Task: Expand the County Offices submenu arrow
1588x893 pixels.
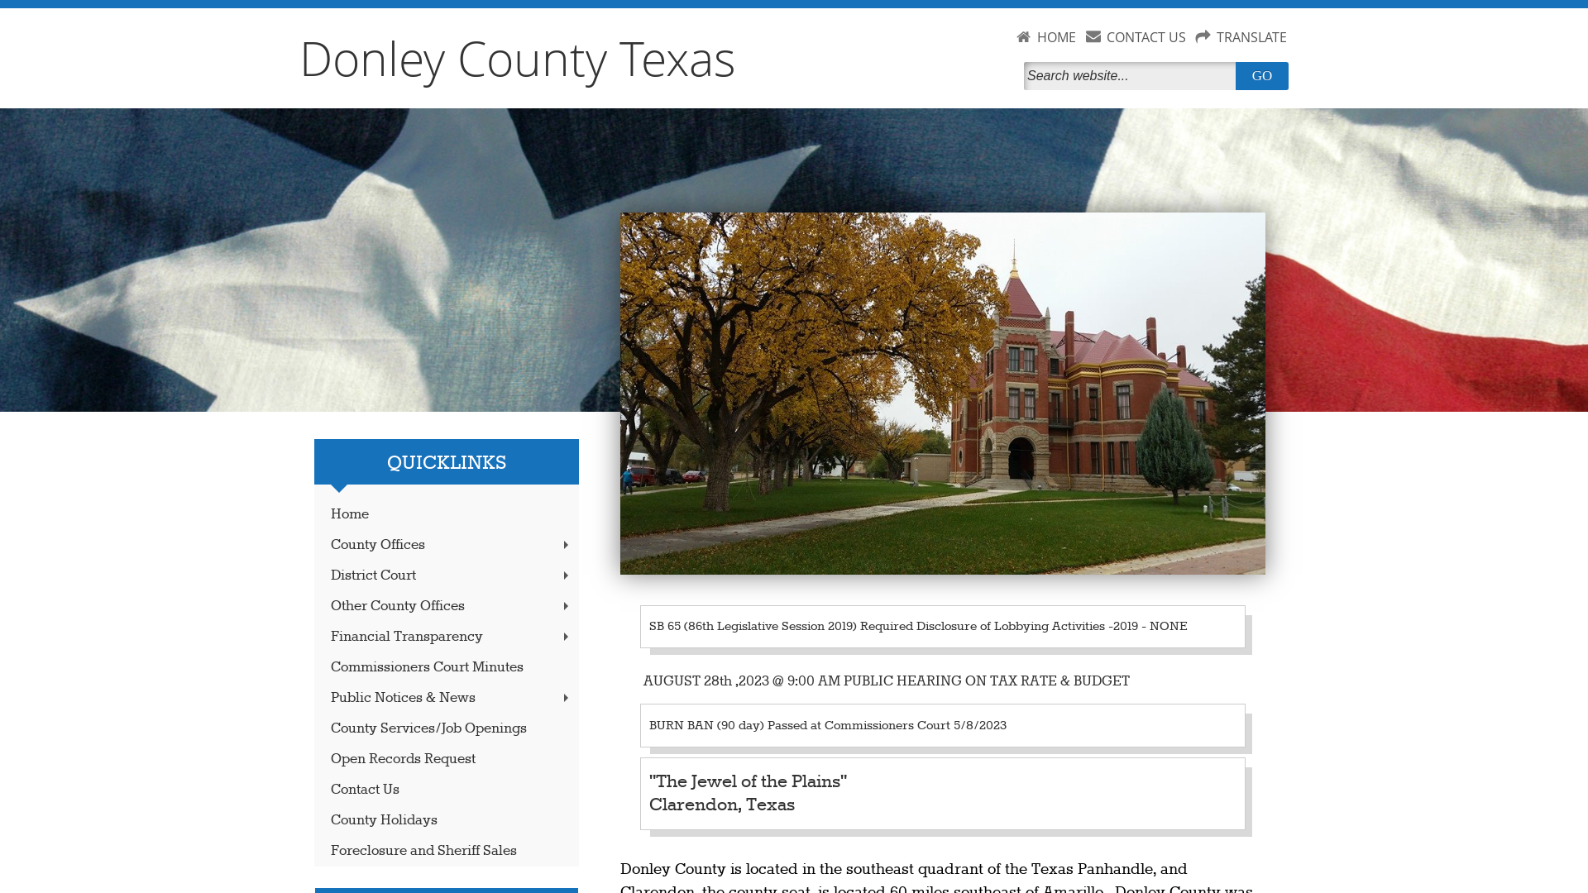Action: tap(565, 544)
